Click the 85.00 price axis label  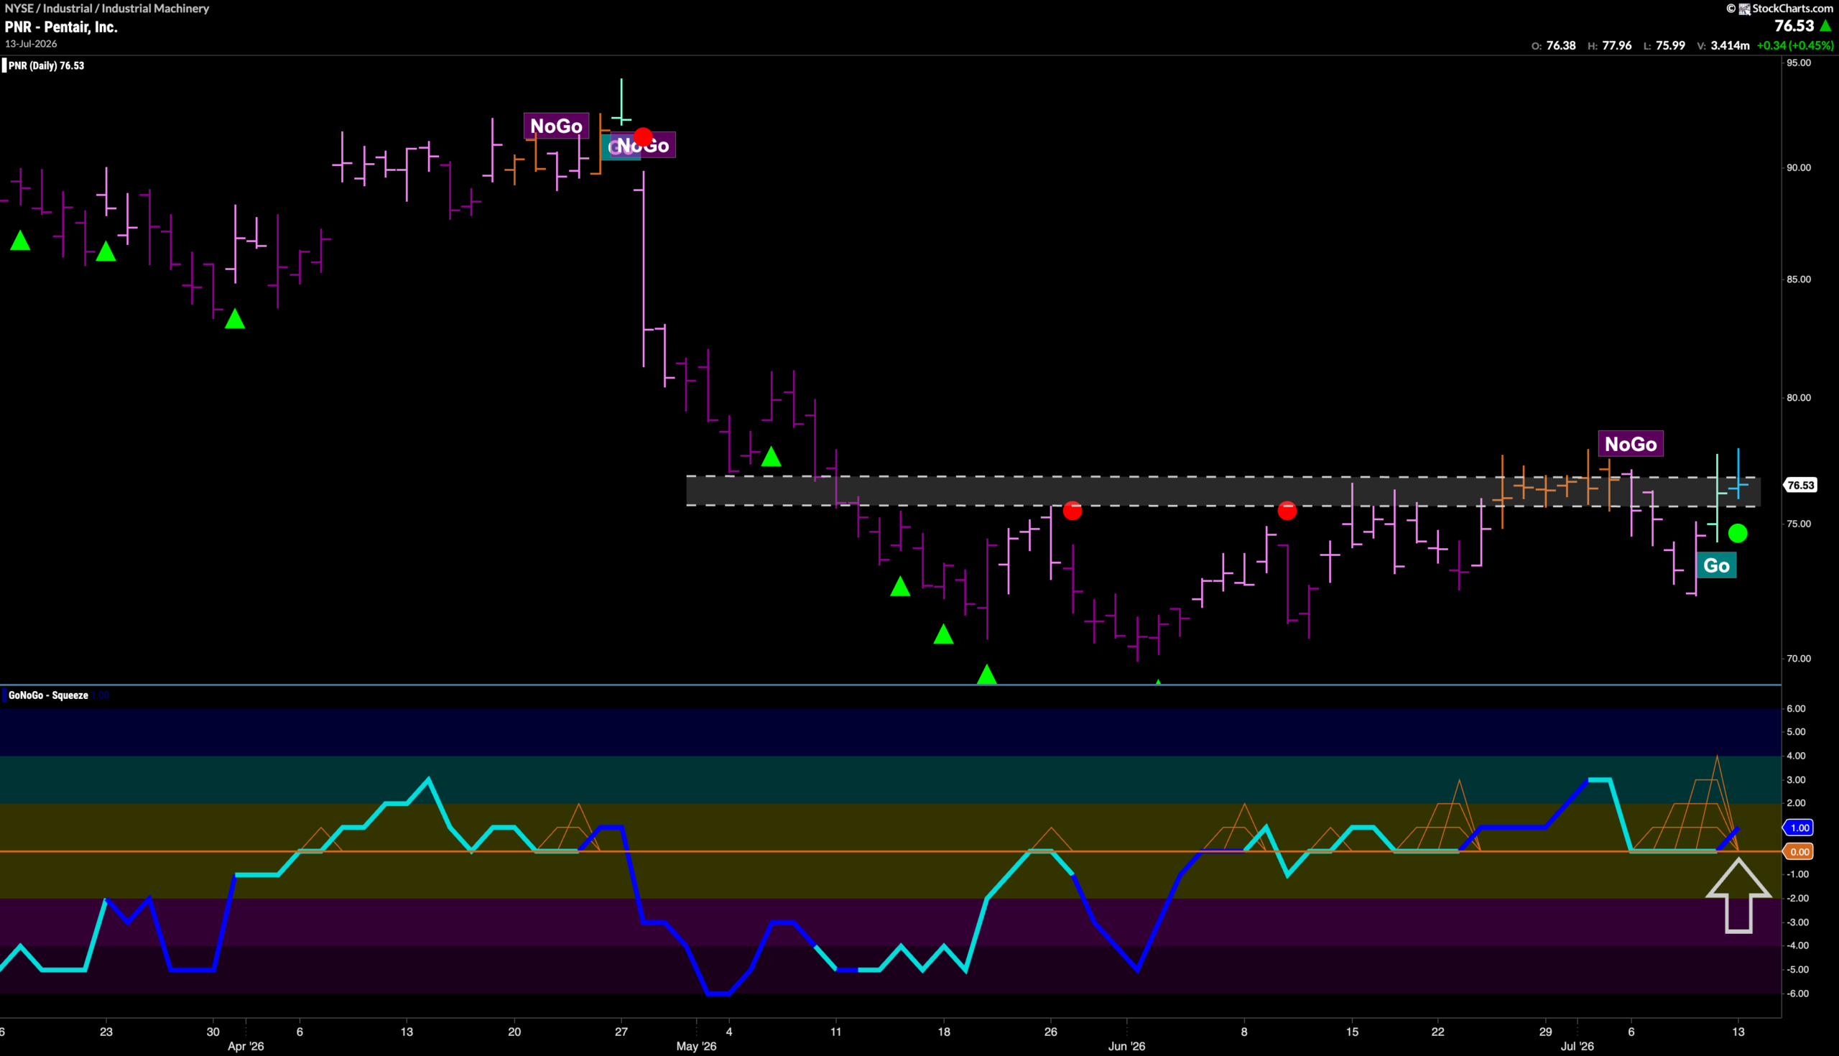point(1798,279)
